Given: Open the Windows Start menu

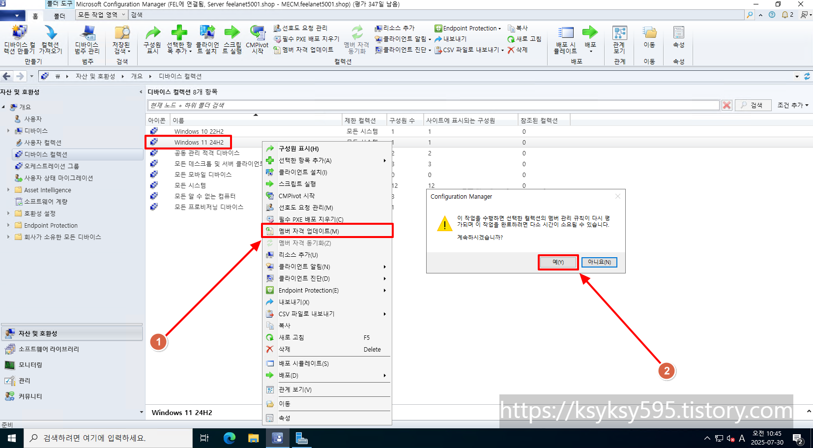Looking at the screenshot, I should click(12, 438).
